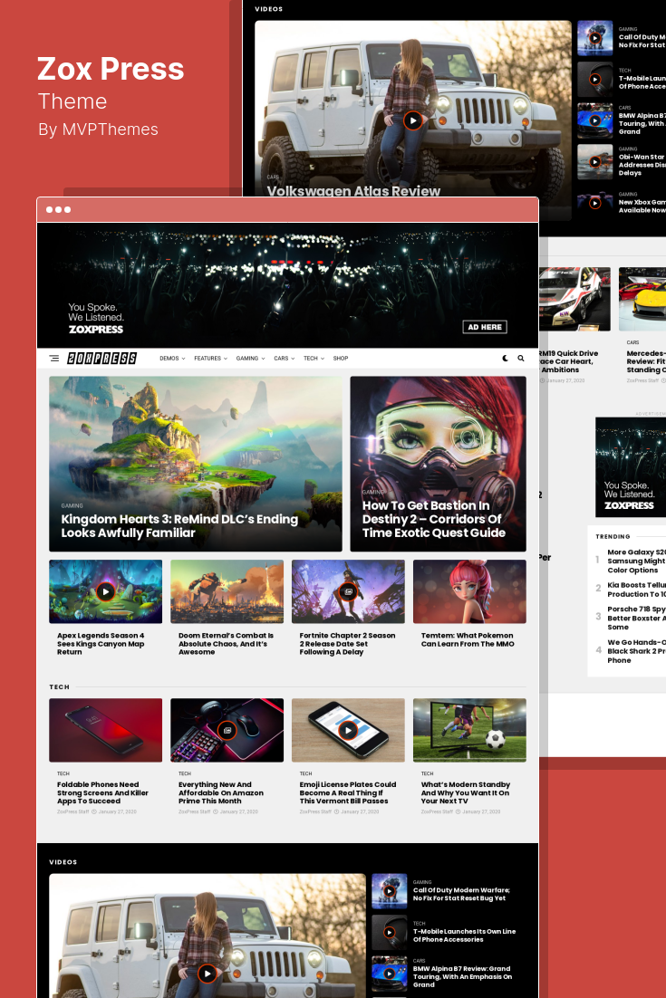This screenshot has width=666, height=998.
Task: Click the concert crowd banner advertisement
Action: point(288,285)
